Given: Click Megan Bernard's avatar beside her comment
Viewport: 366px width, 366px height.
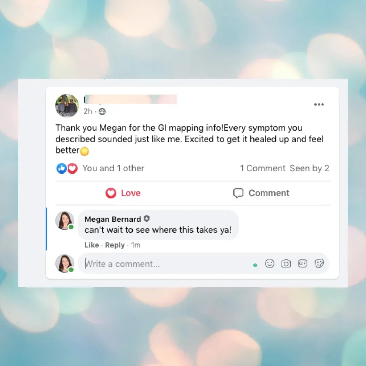Looking at the screenshot, I should click(64, 221).
